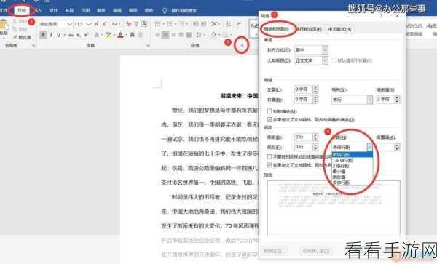Apply superscript formatting
Viewport: 437px width, 264px height.
tap(87, 35)
